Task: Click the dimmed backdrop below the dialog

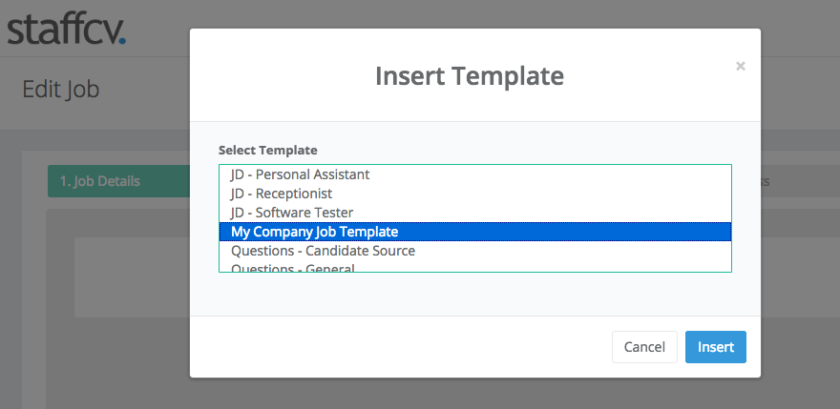Action: [474, 394]
